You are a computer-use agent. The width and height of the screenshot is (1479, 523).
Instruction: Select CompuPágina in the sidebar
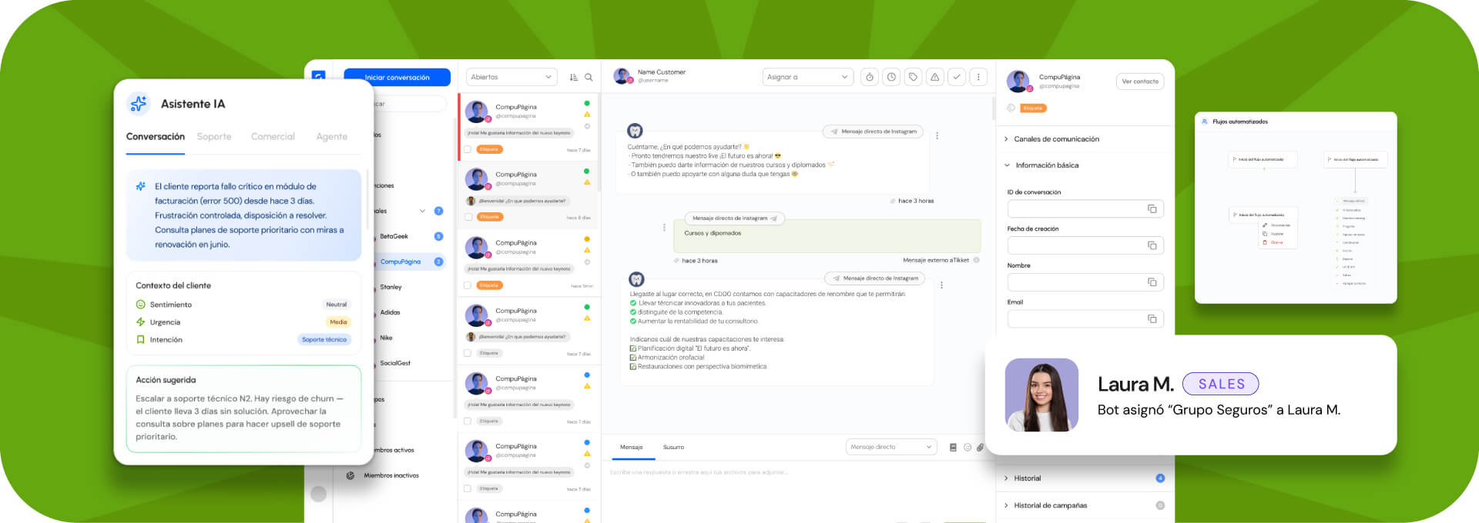pyautogui.click(x=401, y=261)
